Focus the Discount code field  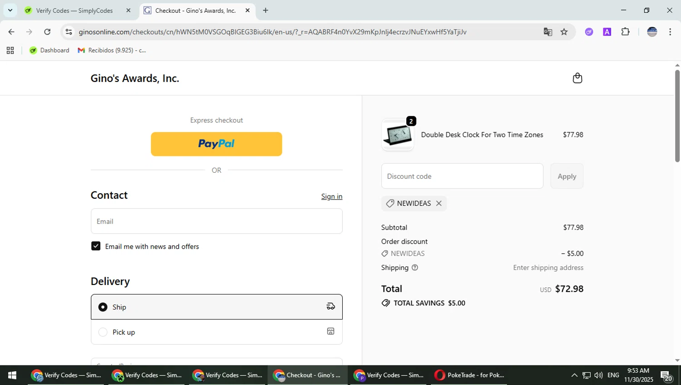[462, 176]
